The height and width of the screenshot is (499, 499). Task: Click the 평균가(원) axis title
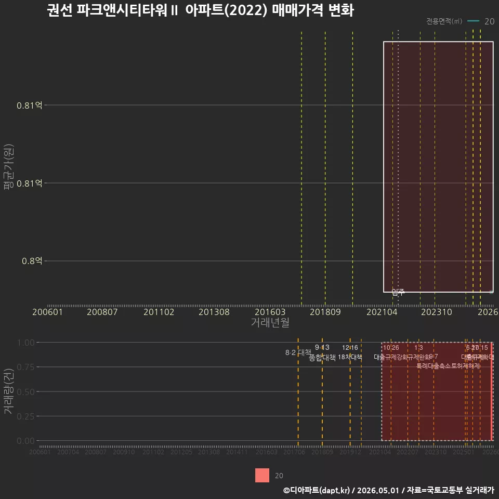(x=9, y=167)
